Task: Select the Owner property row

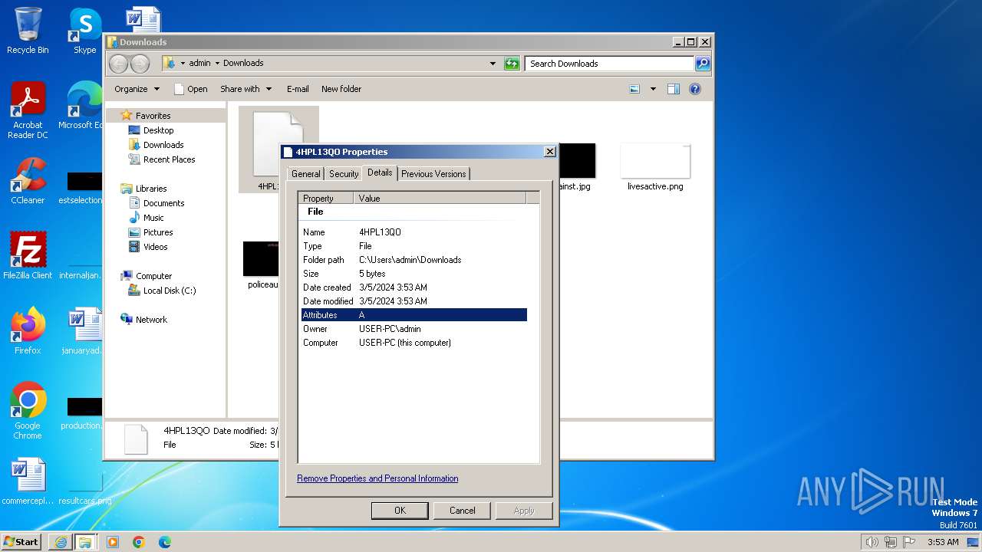Action: [x=414, y=329]
